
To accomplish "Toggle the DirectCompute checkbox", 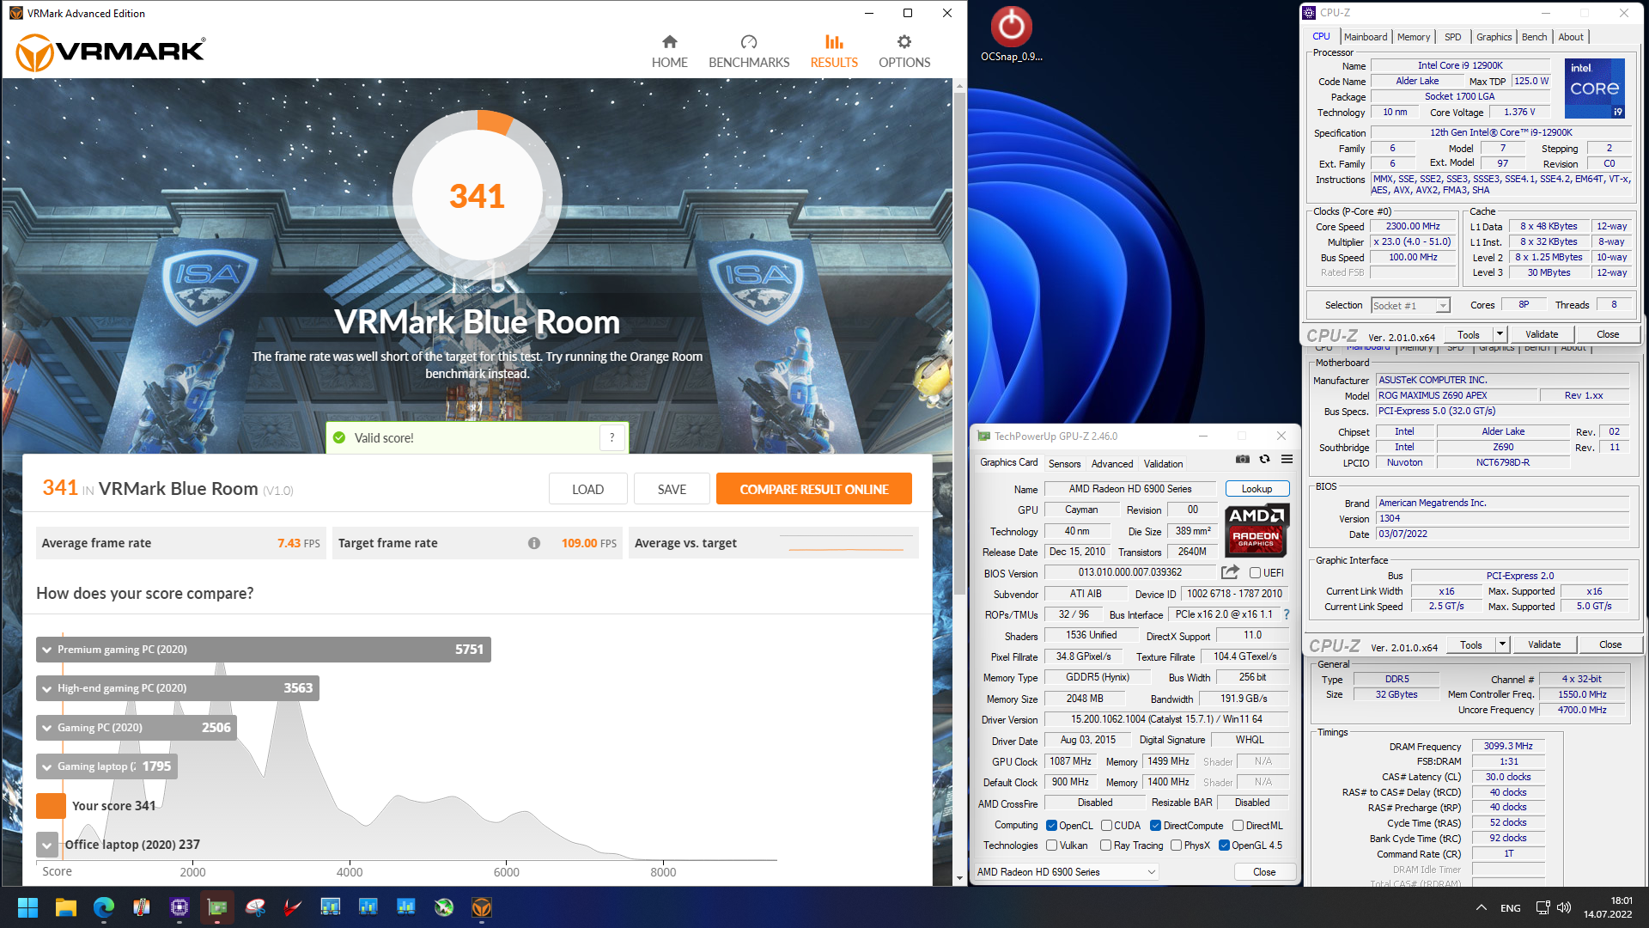I will [x=1155, y=826].
